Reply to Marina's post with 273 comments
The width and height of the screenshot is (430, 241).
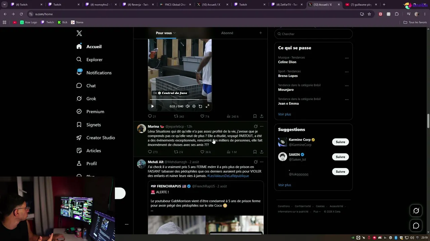[x=153, y=152]
